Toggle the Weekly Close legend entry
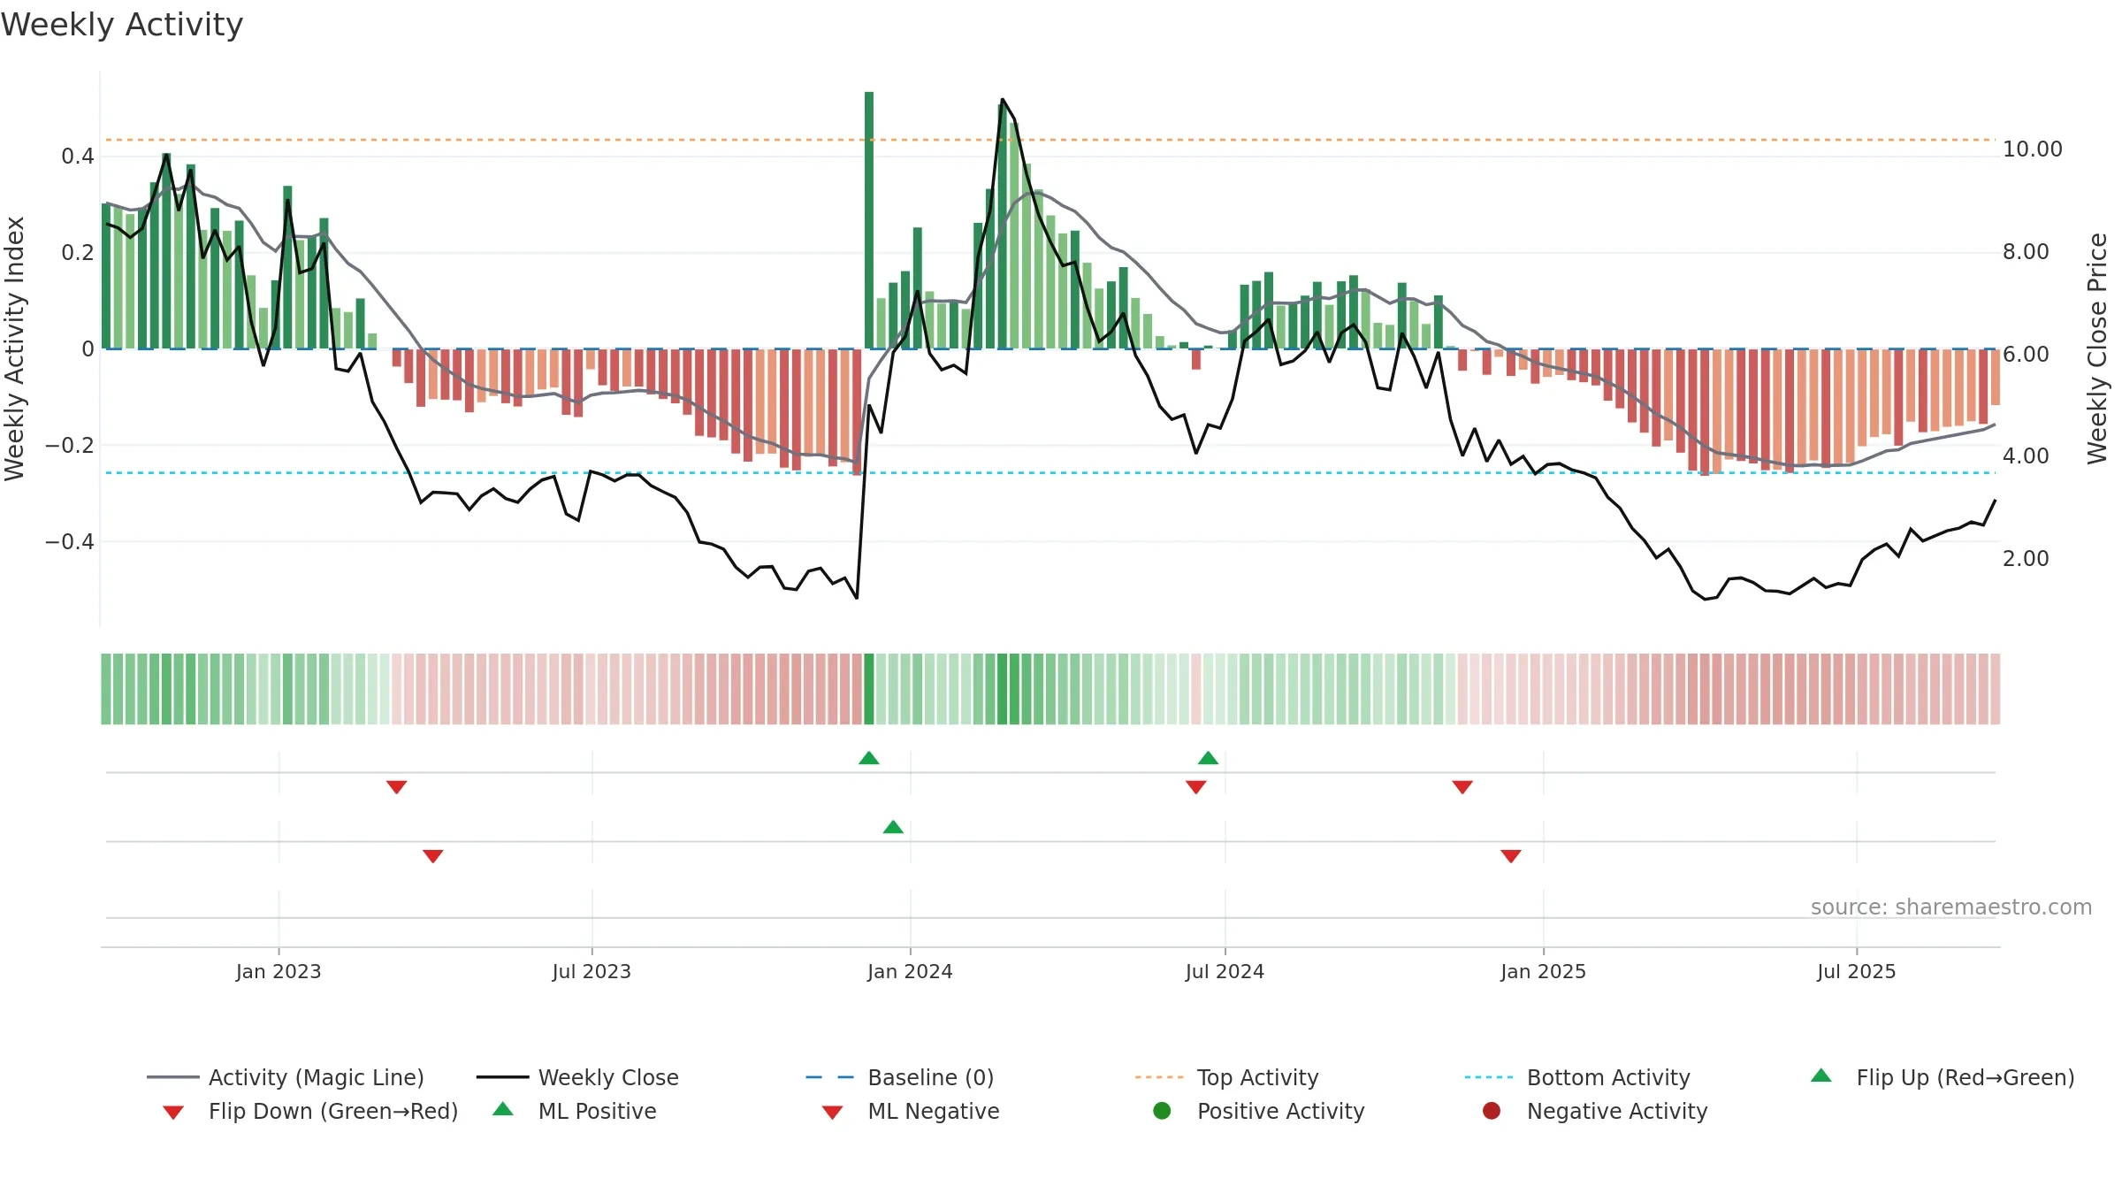2122x1194 pixels. (577, 1077)
